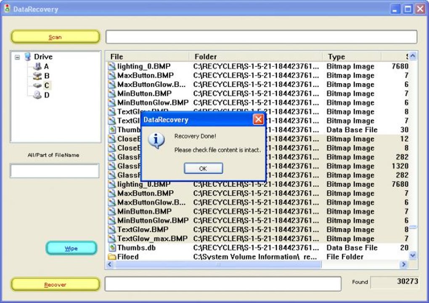Click lighting_0.BMP icon below the dialog
The width and height of the screenshot is (429, 303).
(112, 184)
